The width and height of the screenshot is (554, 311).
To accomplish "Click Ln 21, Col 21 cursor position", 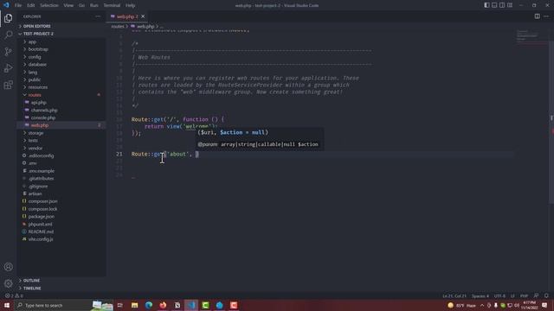I will click(x=454, y=295).
